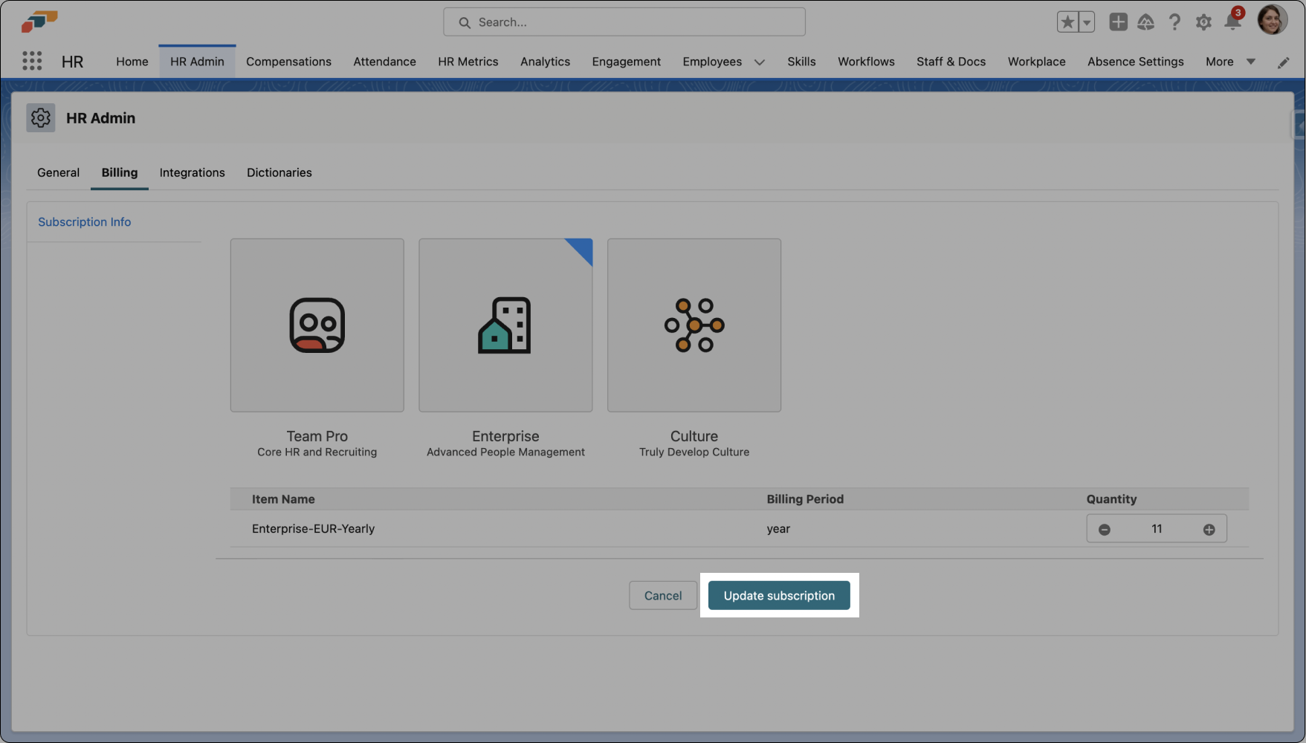Expand the favorites list dropdown arrow
This screenshot has width=1306, height=743.
point(1087,22)
